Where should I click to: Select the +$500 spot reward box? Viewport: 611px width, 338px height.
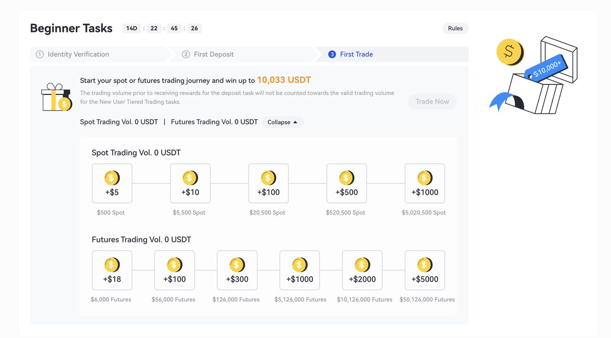[x=347, y=184]
